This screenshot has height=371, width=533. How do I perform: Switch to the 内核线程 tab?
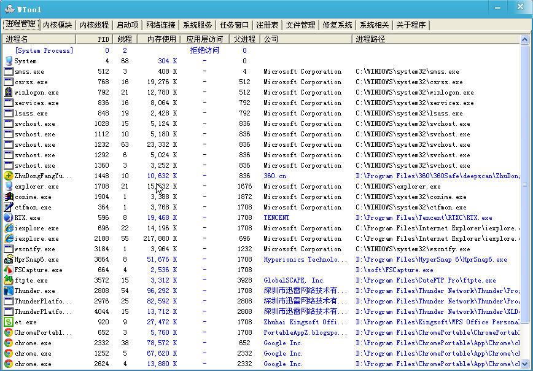(x=94, y=25)
